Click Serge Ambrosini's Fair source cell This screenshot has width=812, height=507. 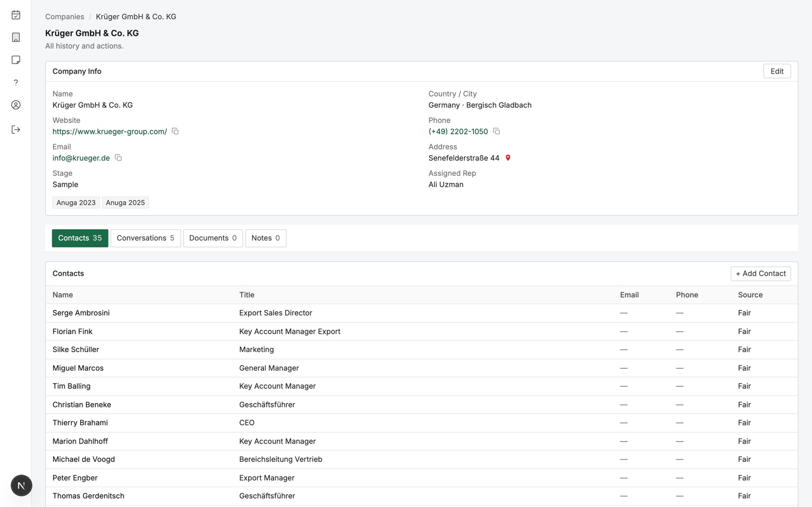point(744,313)
